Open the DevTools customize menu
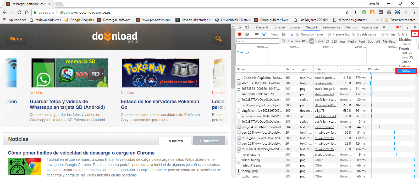The height and width of the screenshot is (178, 419). [407, 27]
